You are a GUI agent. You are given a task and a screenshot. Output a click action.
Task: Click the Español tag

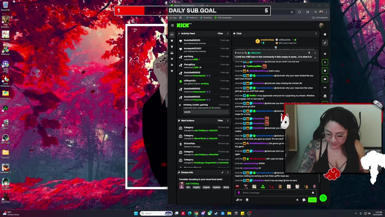pos(217,187)
